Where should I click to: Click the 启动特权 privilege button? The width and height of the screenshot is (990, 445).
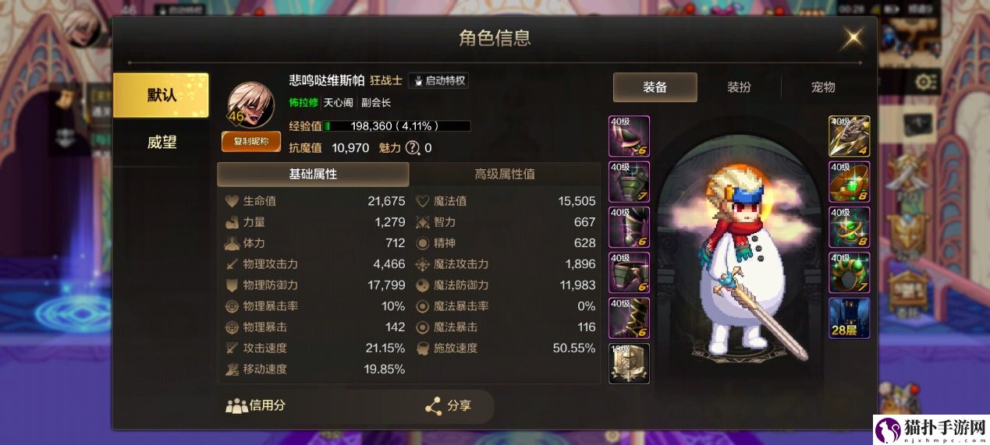point(438,80)
